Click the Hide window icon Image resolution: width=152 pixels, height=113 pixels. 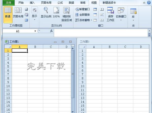(95, 15)
